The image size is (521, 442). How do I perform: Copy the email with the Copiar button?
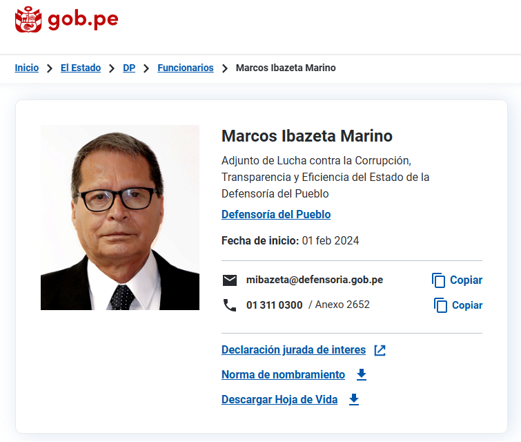point(457,280)
